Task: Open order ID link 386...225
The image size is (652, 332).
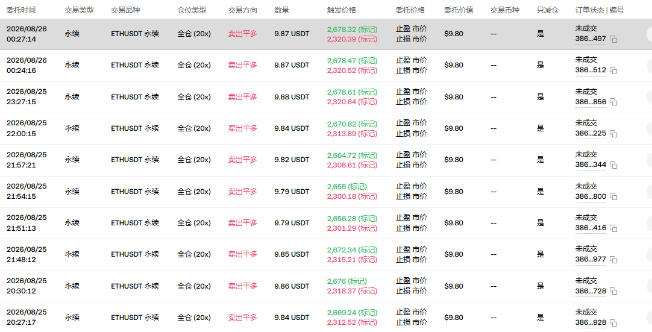Action: click(x=591, y=133)
